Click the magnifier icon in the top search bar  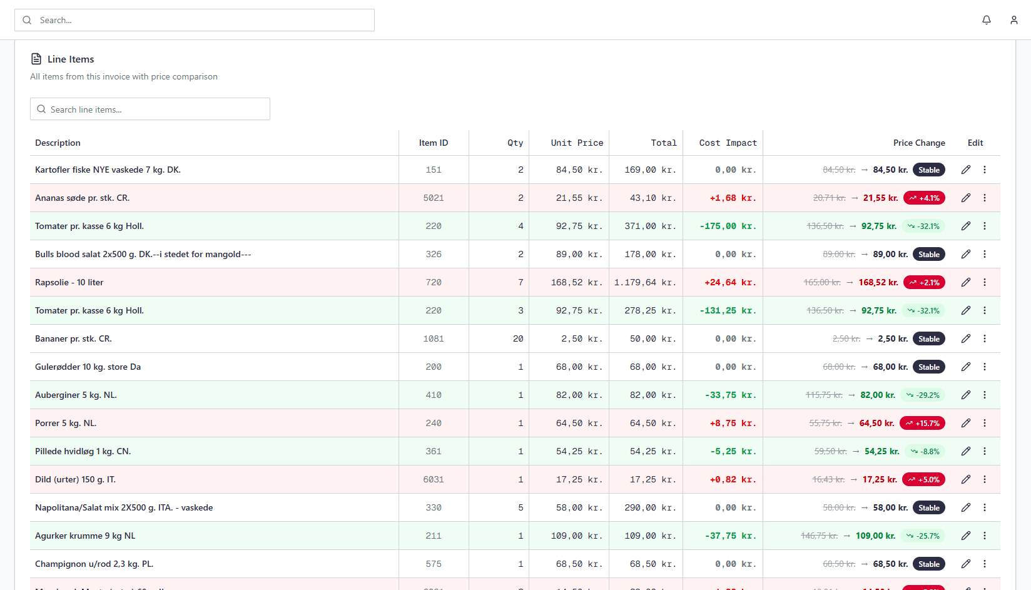pos(27,20)
